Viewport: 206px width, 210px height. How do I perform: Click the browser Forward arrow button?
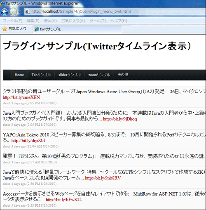tap(13, 12)
